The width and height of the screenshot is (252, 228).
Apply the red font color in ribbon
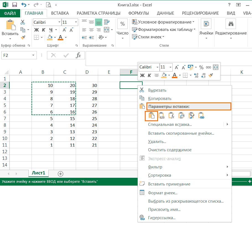(x=61, y=37)
